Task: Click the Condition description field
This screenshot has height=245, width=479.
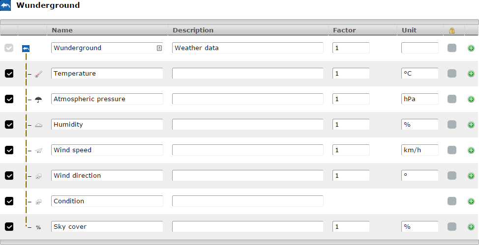Action: pos(248,201)
